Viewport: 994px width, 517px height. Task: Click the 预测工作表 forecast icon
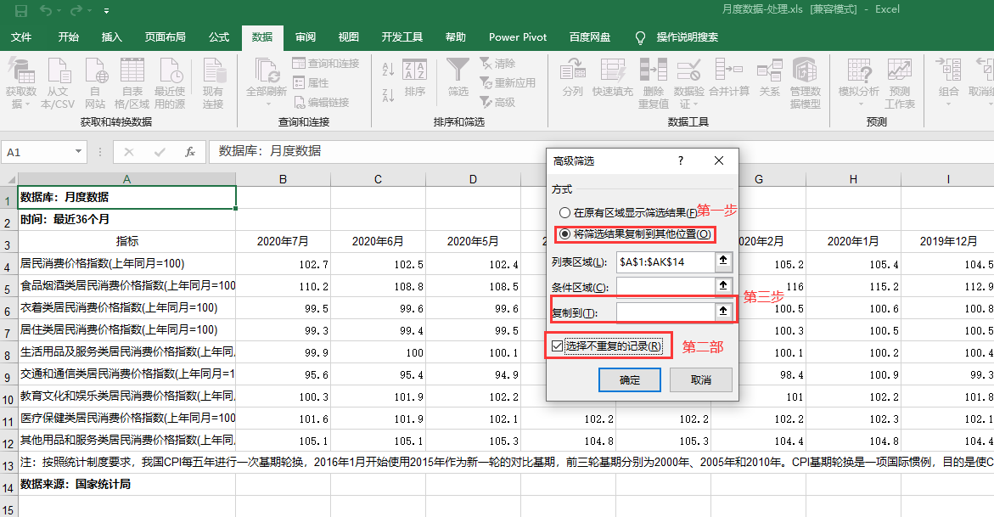click(900, 82)
